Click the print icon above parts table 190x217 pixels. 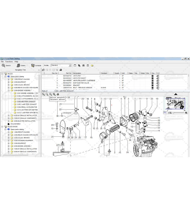pyautogui.click(x=61, y=70)
